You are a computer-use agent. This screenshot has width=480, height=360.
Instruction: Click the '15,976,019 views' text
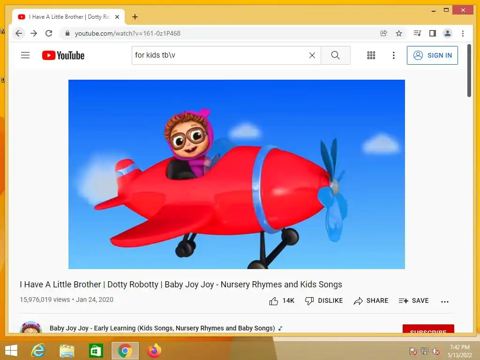click(45, 300)
